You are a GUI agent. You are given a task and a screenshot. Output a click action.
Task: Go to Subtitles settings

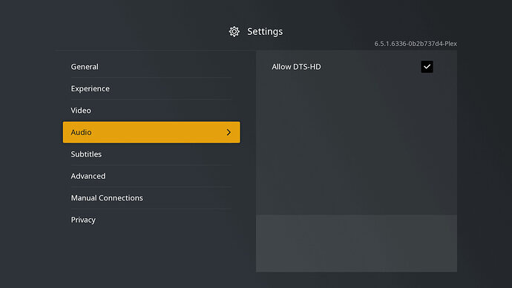pyautogui.click(x=151, y=154)
